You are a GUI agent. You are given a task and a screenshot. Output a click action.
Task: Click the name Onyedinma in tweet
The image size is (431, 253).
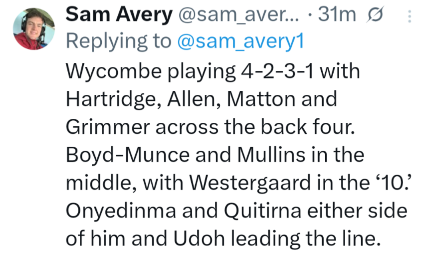(121, 211)
